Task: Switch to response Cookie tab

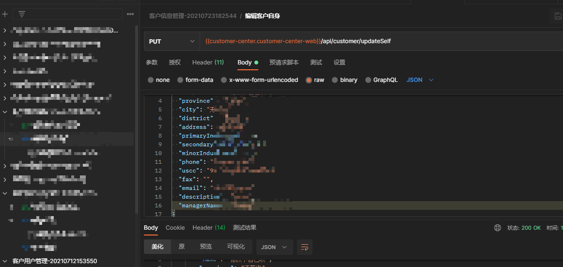Action: (175, 228)
